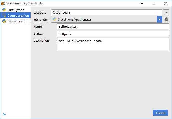Click the Interpreter label
Viewport: 172px width, 119px height.
pos(41,19)
